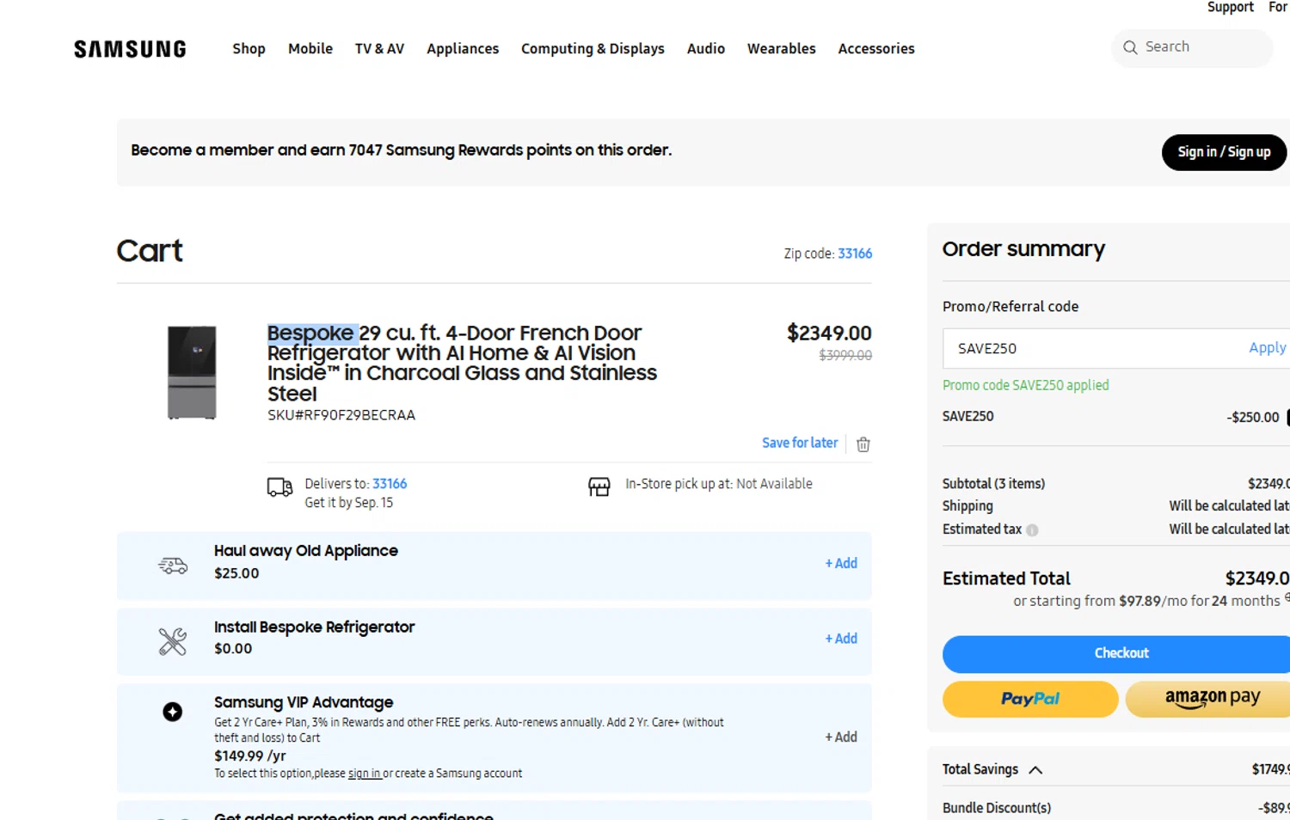Click 'Subtotal (3 items)' label

[x=993, y=484]
